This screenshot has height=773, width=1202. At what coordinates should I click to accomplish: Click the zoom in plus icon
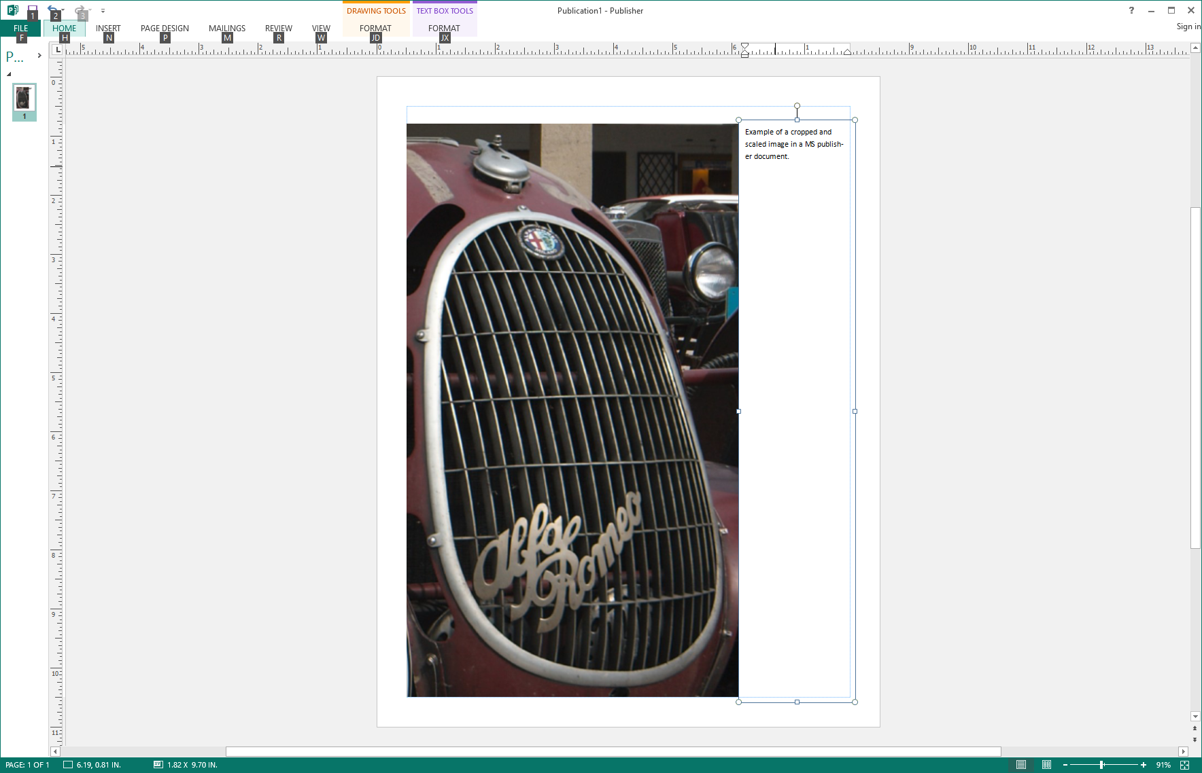tap(1144, 765)
